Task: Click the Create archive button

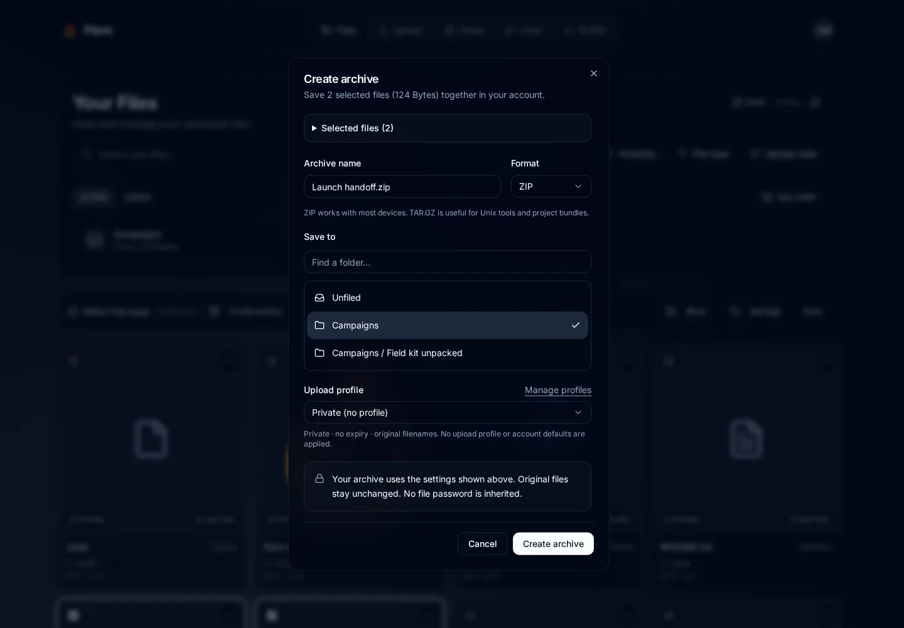Action: pyautogui.click(x=553, y=544)
